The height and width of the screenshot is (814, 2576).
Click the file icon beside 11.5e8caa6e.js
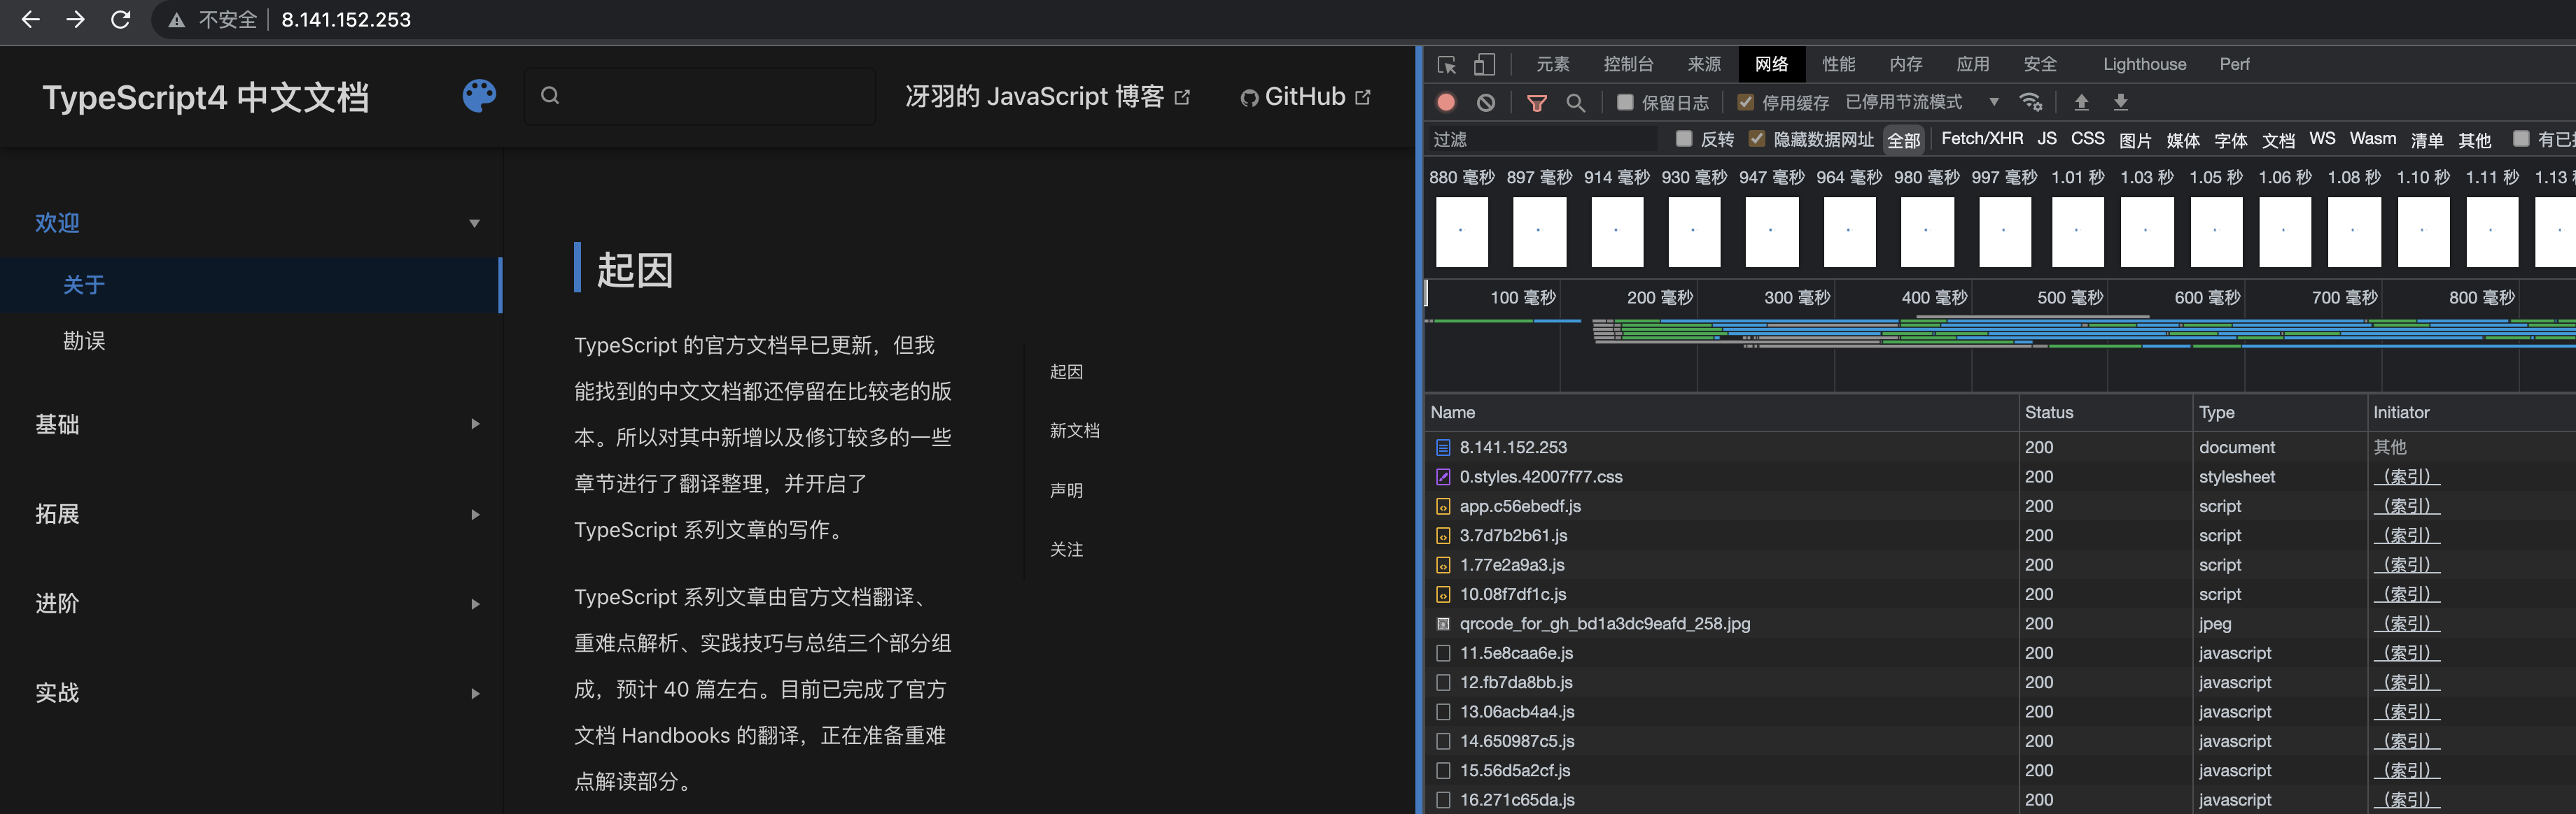pos(1443,653)
